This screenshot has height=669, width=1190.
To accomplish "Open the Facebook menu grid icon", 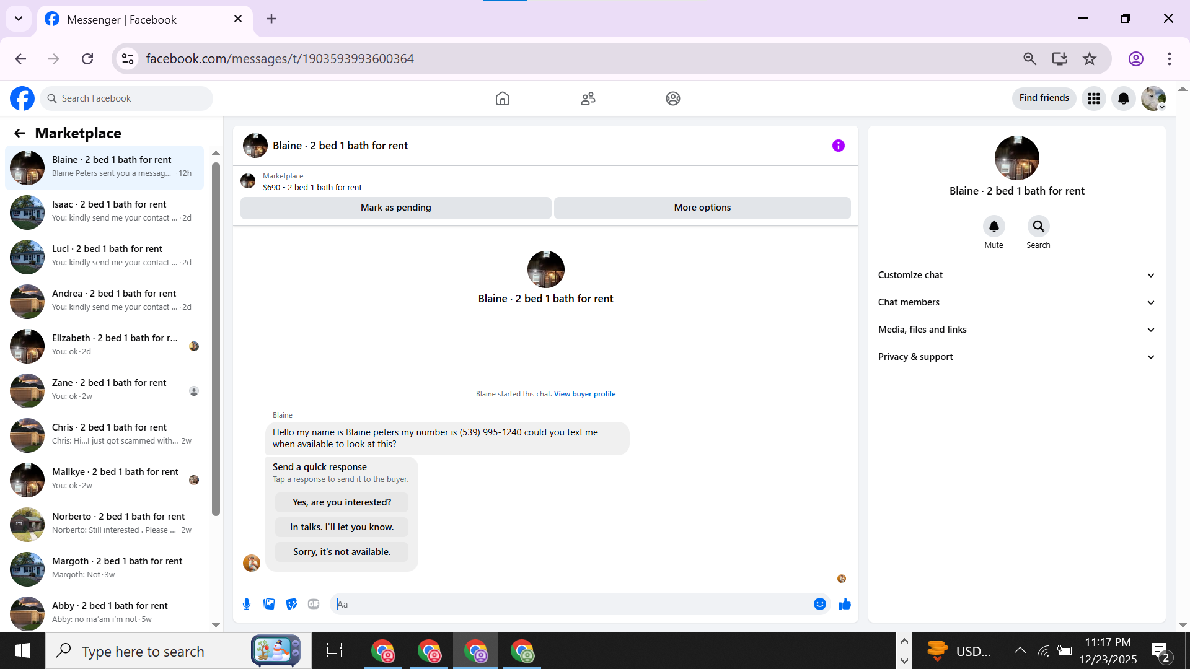I will coord(1093,98).
